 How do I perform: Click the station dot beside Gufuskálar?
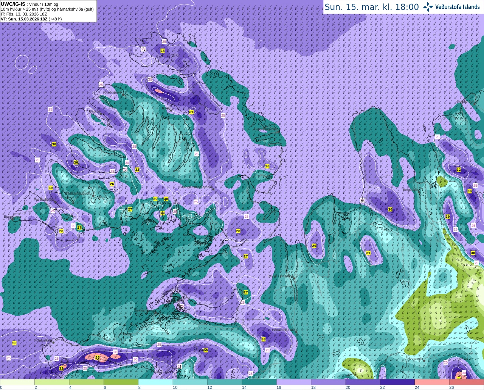(54, 342)
